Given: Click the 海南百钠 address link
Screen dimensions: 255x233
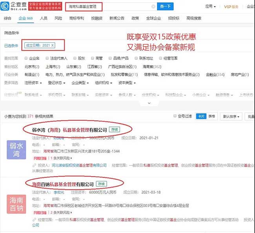Looking at the screenshot, I should [116, 205].
